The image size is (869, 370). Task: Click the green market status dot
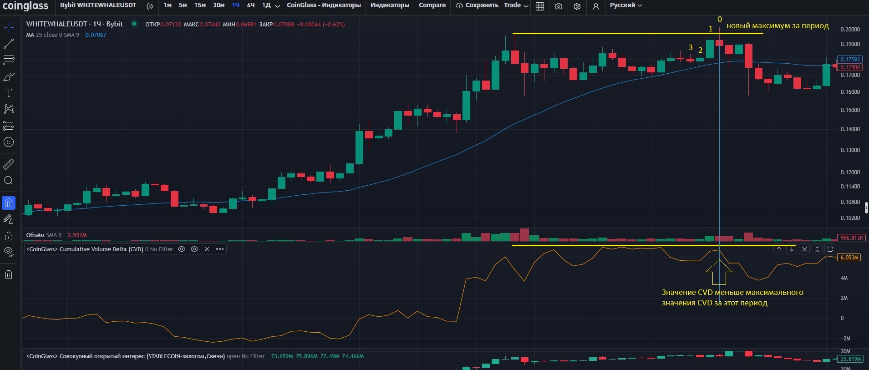coord(134,24)
